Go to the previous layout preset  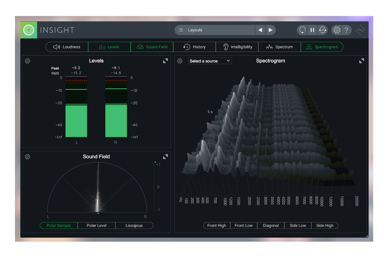pos(260,30)
